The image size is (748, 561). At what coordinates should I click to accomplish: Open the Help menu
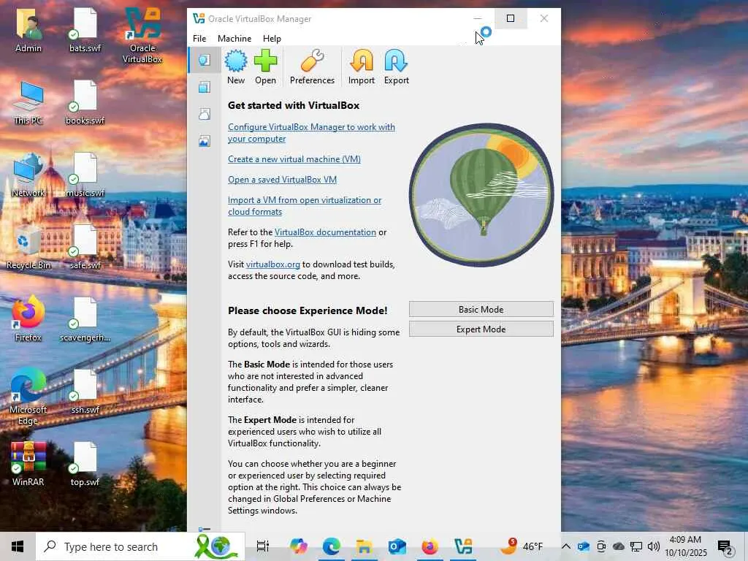[272, 39]
